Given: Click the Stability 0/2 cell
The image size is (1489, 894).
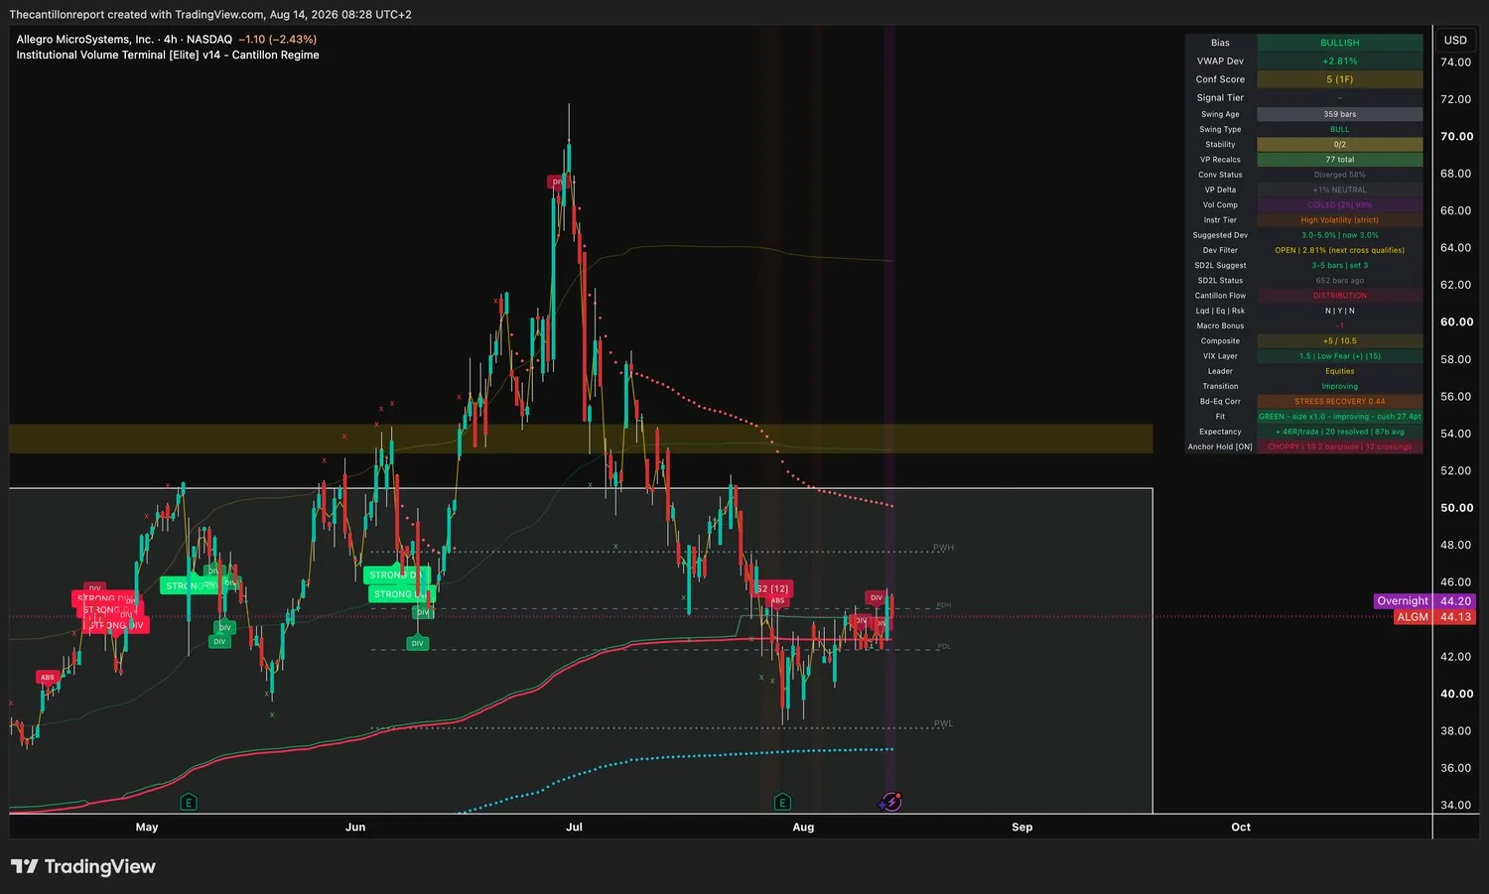Looking at the screenshot, I should coord(1339,145).
